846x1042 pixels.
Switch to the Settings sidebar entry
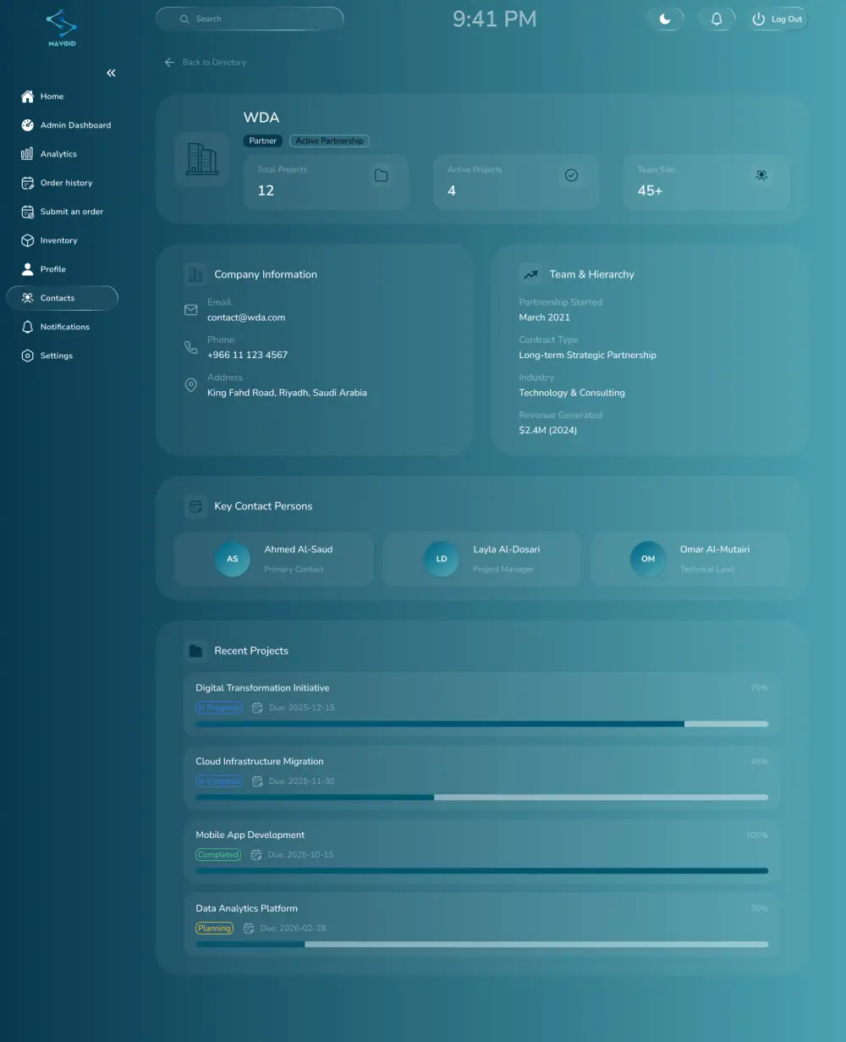(x=26, y=355)
